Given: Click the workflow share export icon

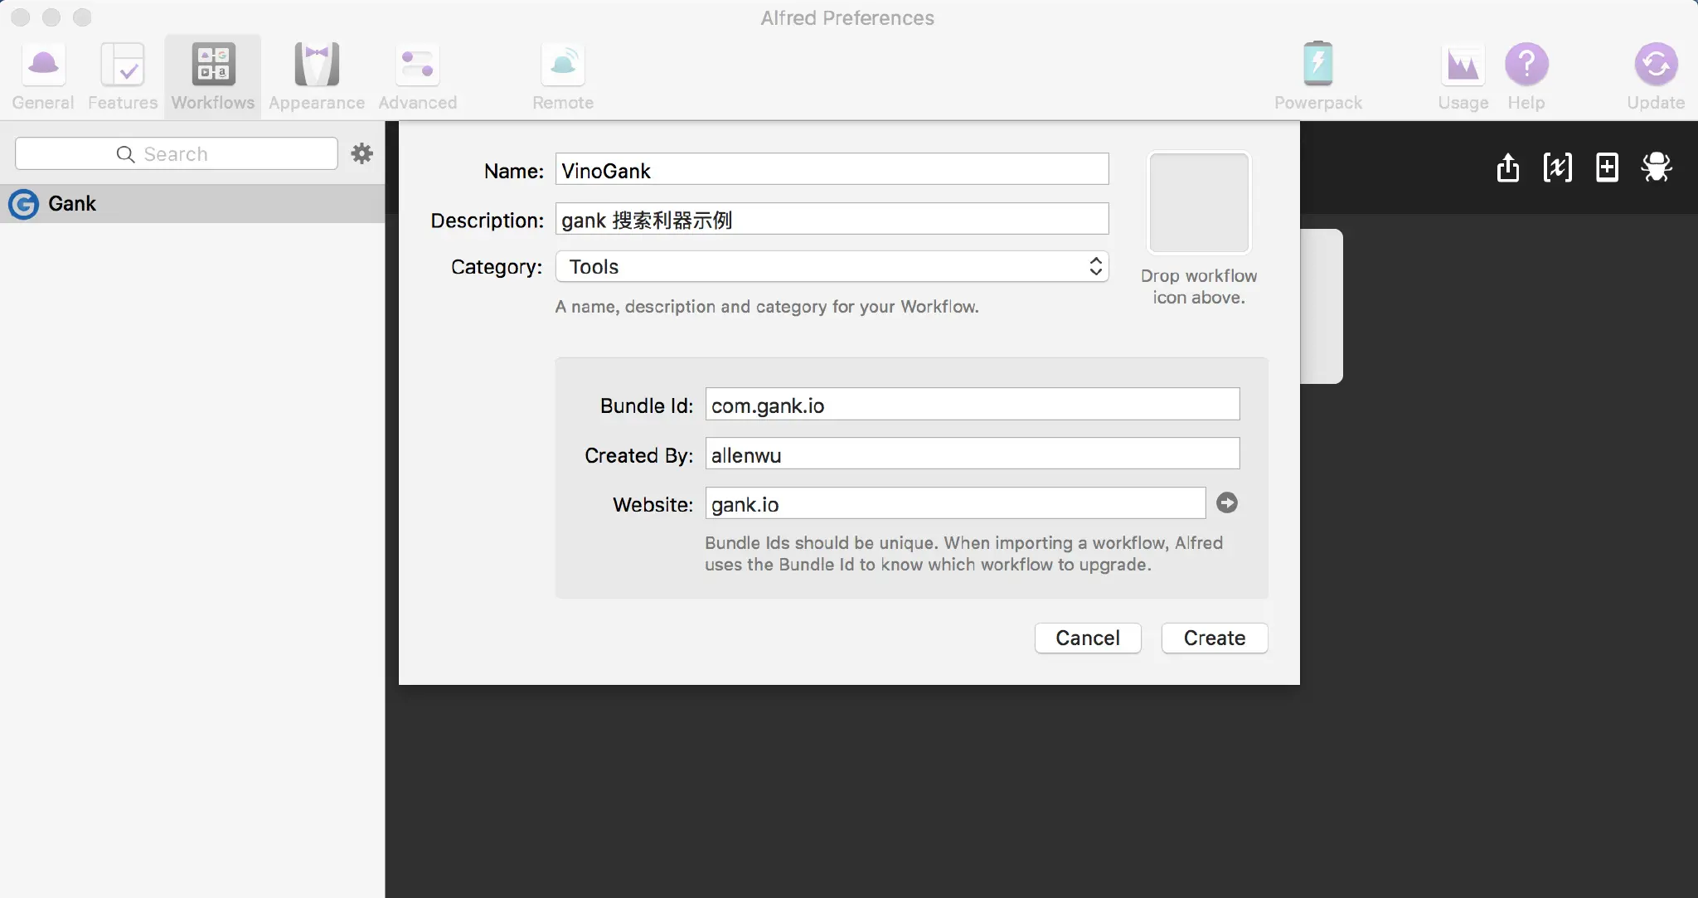Looking at the screenshot, I should tap(1508, 167).
